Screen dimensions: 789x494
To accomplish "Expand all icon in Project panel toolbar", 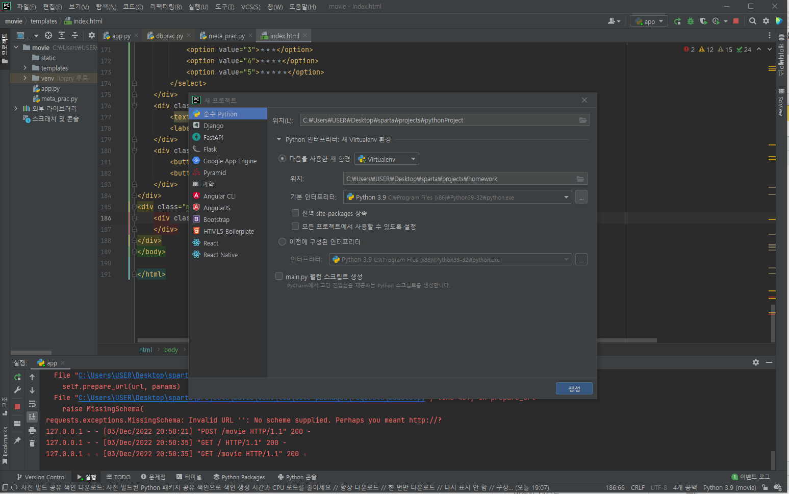I will tap(62, 35).
